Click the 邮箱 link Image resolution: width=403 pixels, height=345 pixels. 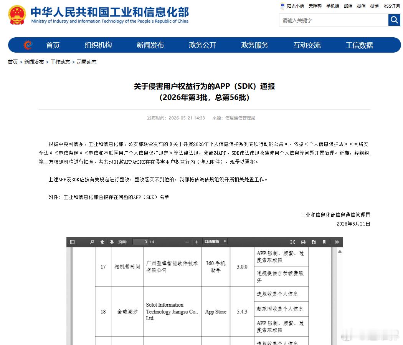tap(348, 6)
